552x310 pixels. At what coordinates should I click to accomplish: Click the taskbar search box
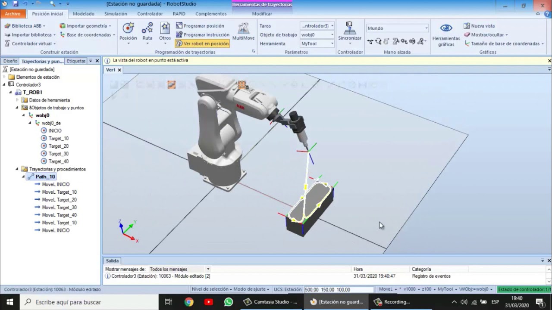tap(89, 302)
